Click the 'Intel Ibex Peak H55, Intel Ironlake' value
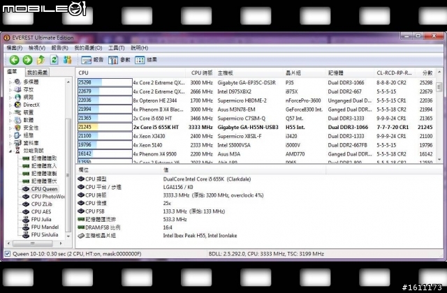447x293 pixels. (200, 236)
